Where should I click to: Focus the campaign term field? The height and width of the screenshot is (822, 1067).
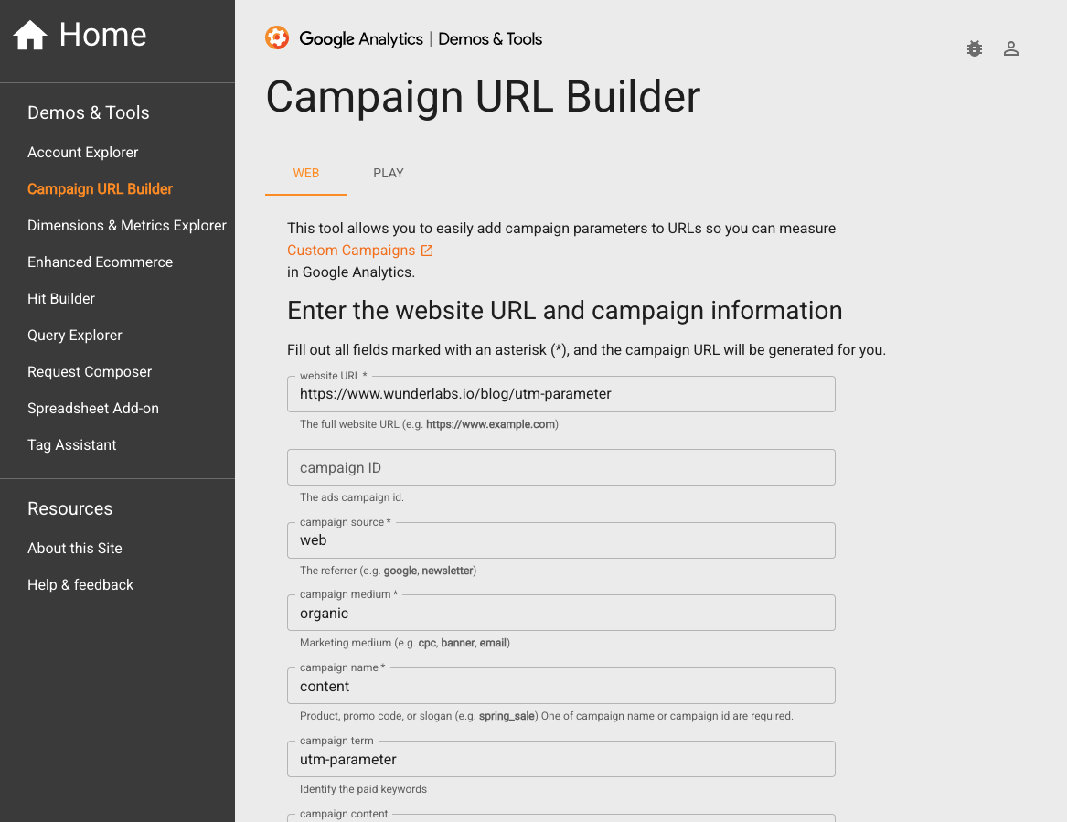(x=561, y=760)
